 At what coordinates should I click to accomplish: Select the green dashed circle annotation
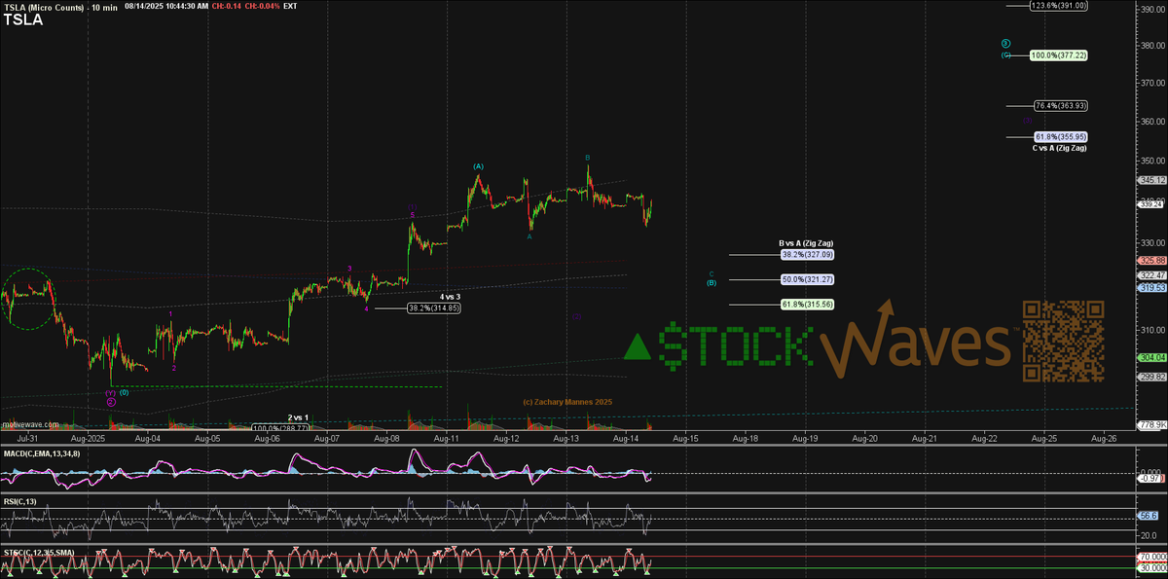pyautogui.click(x=27, y=300)
